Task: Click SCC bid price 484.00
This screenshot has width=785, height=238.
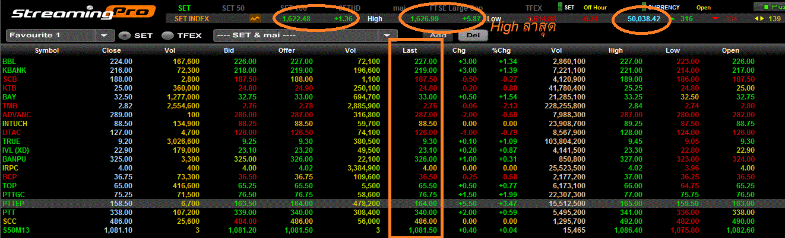Action: point(245,221)
